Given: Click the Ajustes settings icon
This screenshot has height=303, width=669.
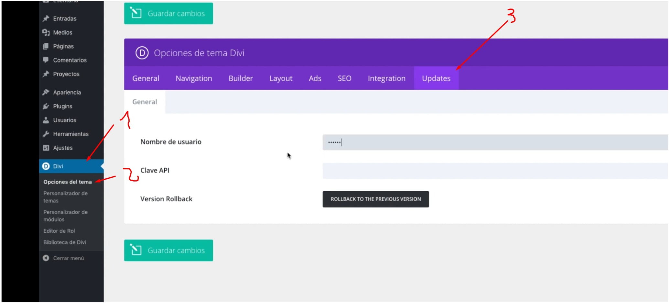Looking at the screenshot, I should tap(46, 148).
